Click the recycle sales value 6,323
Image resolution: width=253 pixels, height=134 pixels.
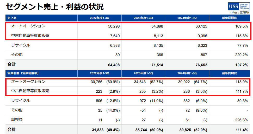202,45
